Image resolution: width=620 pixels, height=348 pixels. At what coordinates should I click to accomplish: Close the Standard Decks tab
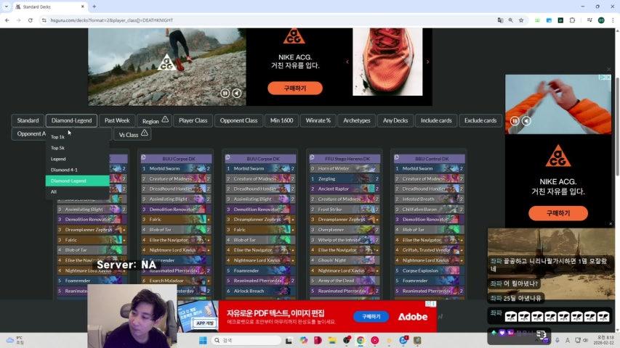[x=82, y=7]
